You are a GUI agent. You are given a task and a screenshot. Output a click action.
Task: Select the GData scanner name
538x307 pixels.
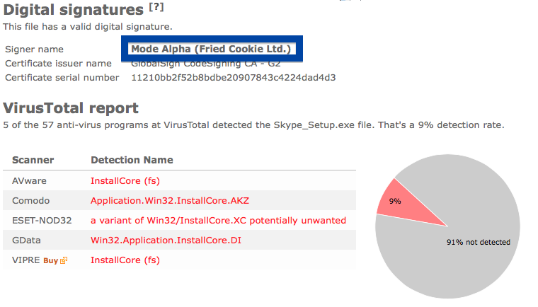(x=26, y=240)
